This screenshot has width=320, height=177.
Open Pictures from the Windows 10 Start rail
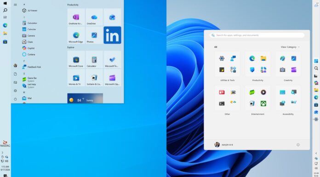15,82
